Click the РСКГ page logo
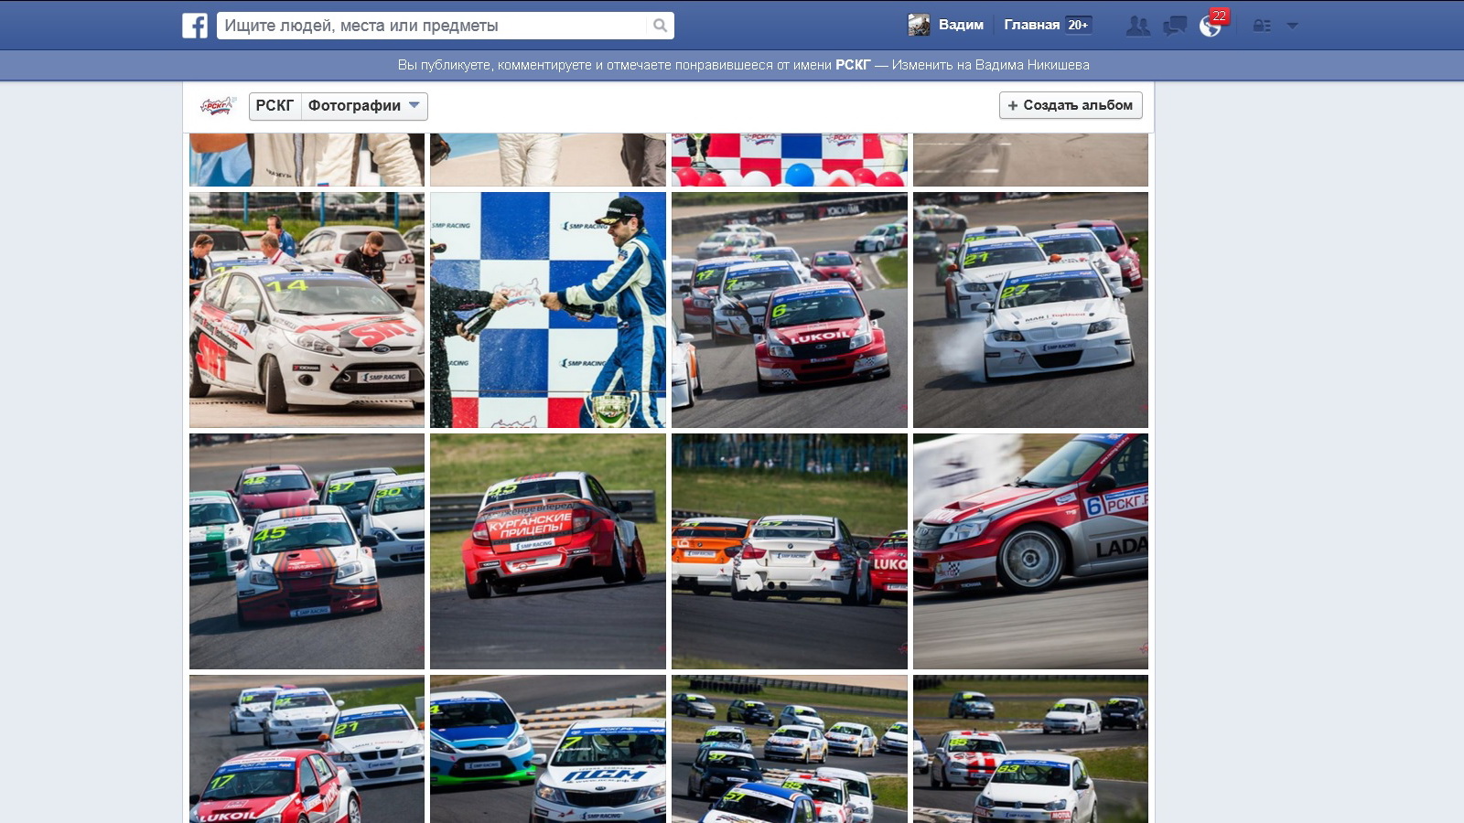This screenshot has width=1464, height=823. click(218, 105)
